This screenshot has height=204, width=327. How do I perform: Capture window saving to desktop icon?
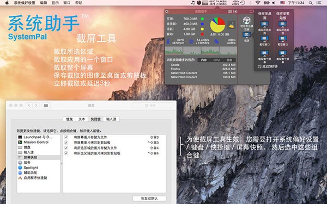(x=264, y=39)
